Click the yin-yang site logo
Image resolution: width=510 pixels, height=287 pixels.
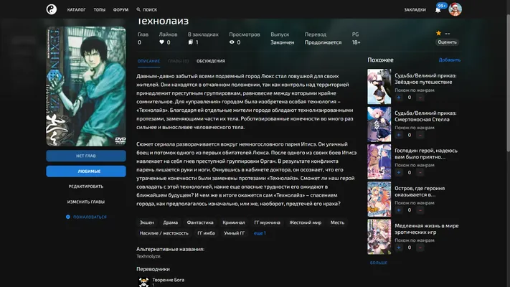pyautogui.click(x=52, y=9)
